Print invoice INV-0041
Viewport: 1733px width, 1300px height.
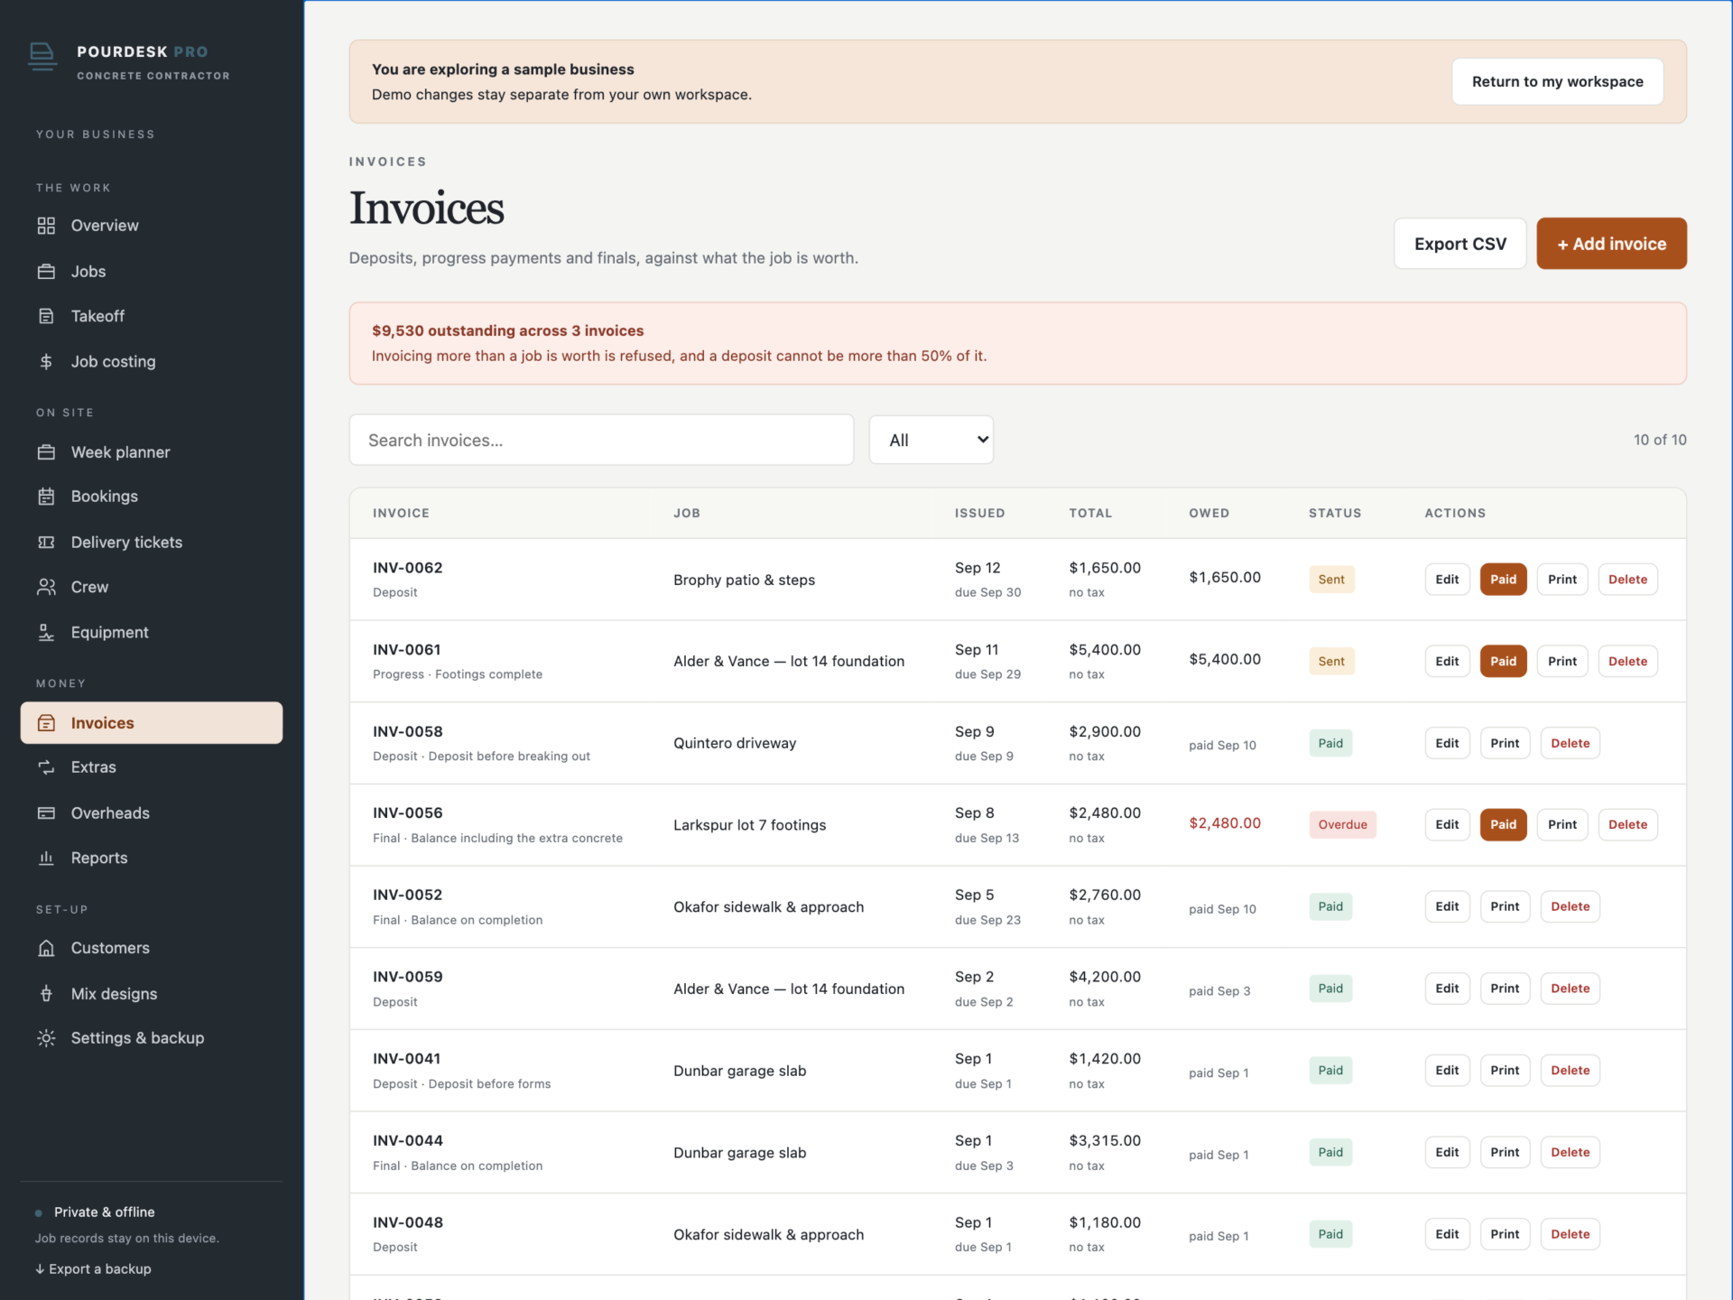tap(1505, 1070)
